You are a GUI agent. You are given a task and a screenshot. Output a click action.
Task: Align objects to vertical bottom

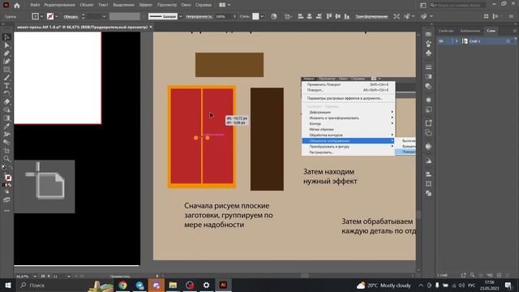pyautogui.click(x=347, y=16)
